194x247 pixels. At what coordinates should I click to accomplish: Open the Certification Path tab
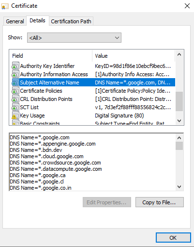point(71,21)
